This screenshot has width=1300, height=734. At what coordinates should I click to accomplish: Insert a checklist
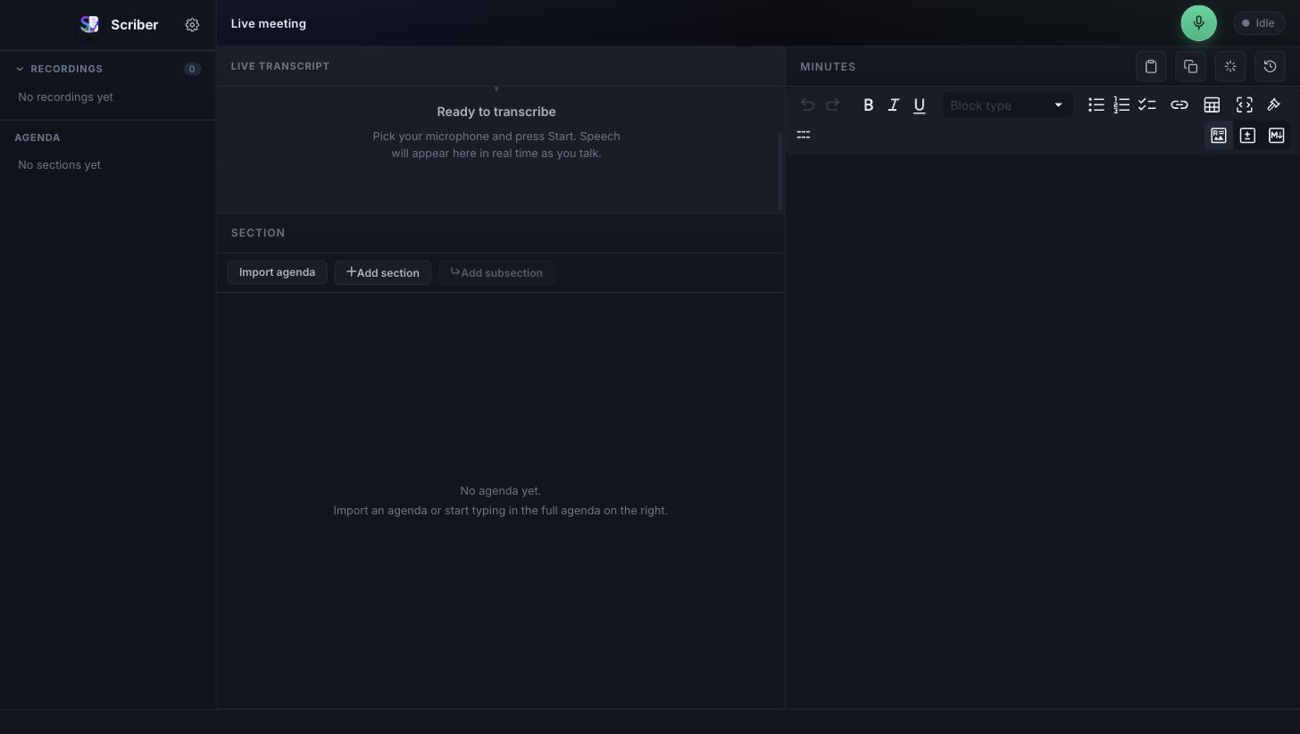(1147, 105)
